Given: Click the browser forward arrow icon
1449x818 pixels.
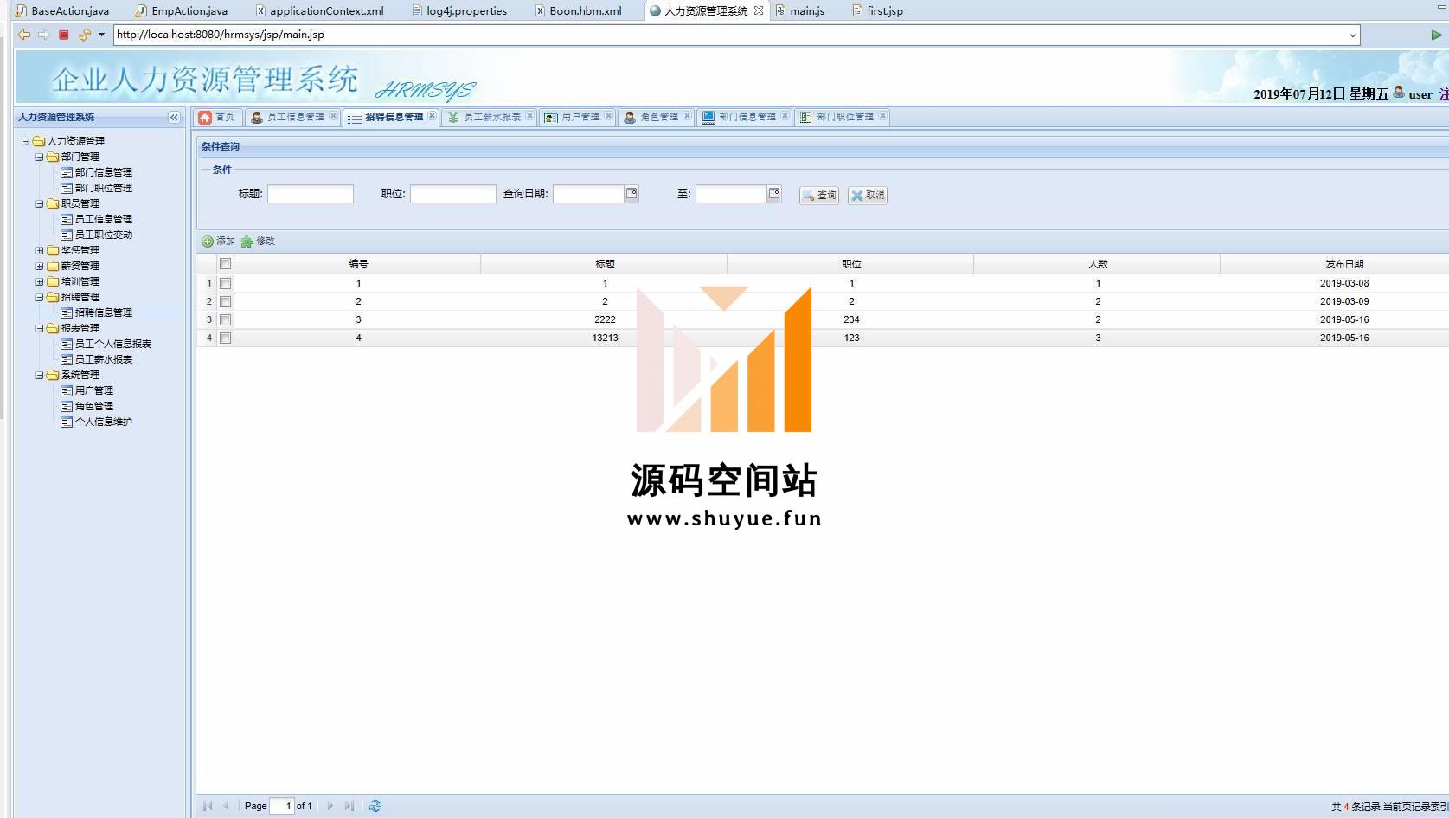Looking at the screenshot, I should click(43, 35).
